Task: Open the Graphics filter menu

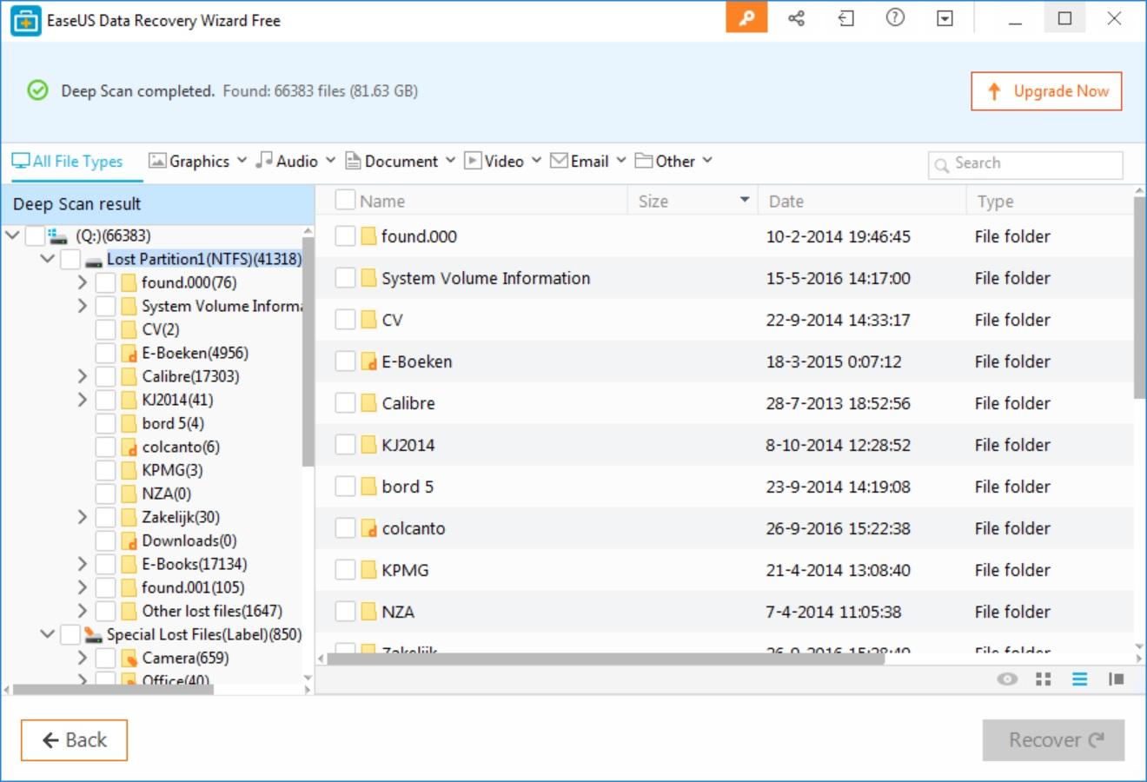Action: [x=197, y=161]
